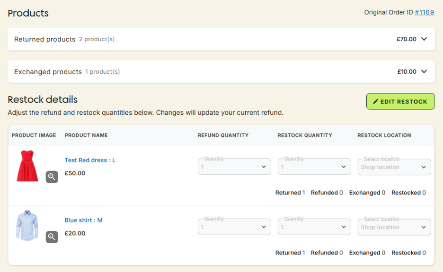Select restock location for red dress
The image size is (443, 272).
(394, 167)
